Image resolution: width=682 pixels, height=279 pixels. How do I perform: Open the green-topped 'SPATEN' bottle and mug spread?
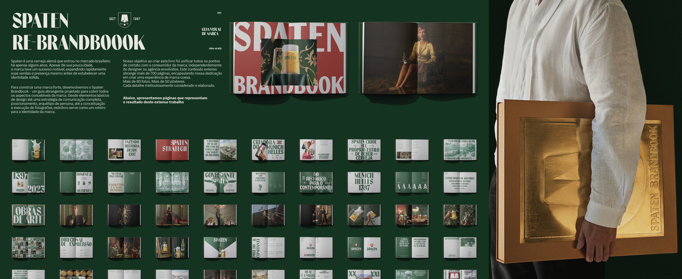tap(220, 247)
